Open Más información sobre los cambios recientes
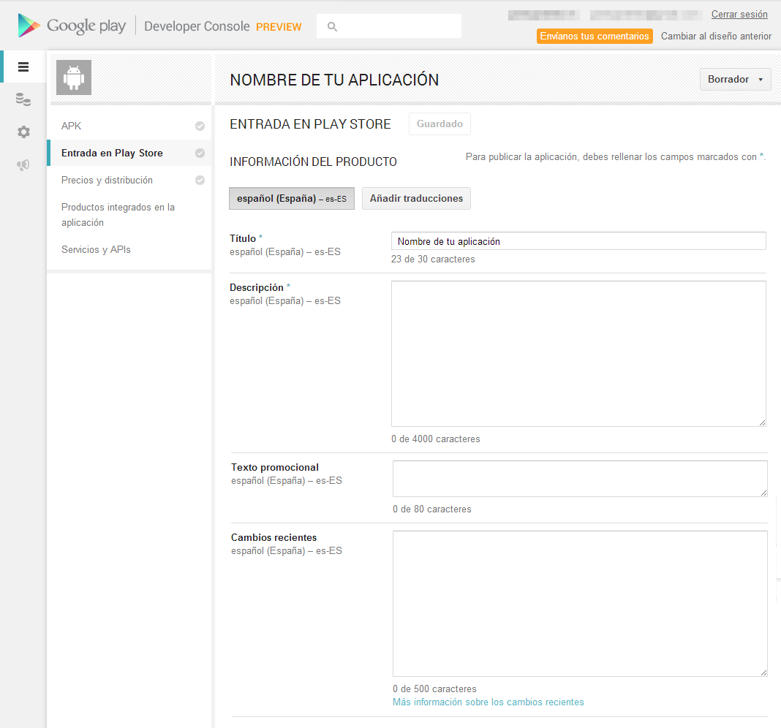 pos(488,702)
